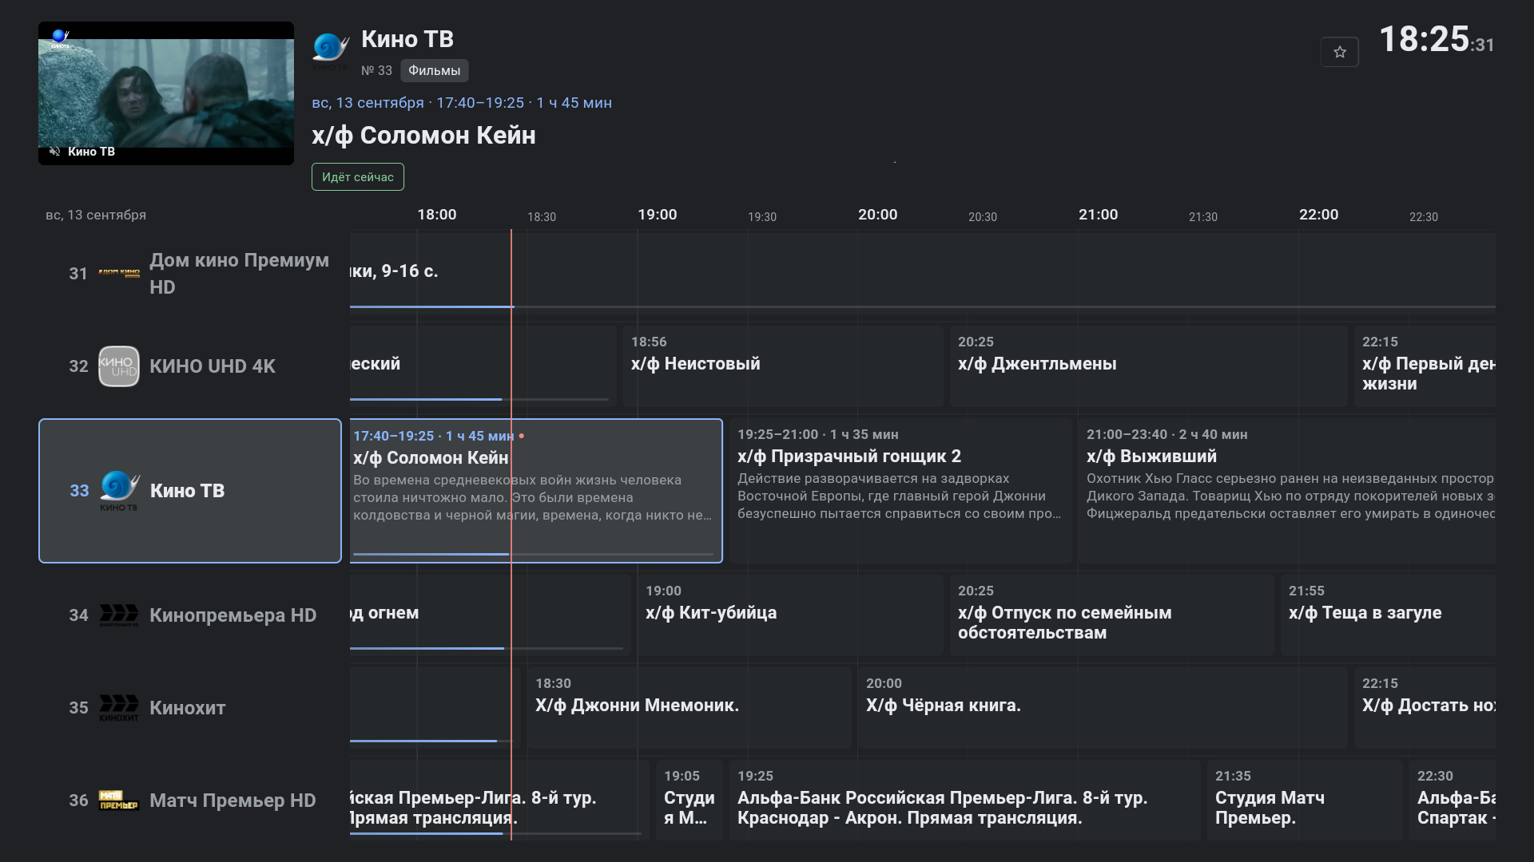Click the 18:30 timeline marker
Screen dimensions: 1534x862
pyautogui.click(x=542, y=217)
